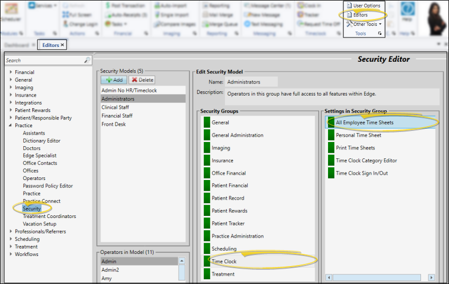Open User Options in the Tools group
449x284 pixels.
point(366,5)
